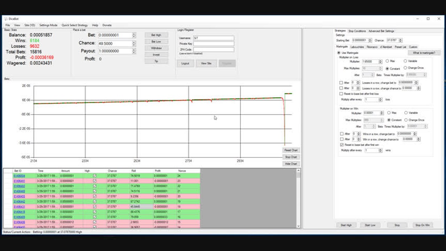This screenshot has width=446, height=251.
Task: Open the View menu
Action: pyautogui.click(x=17, y=25)
